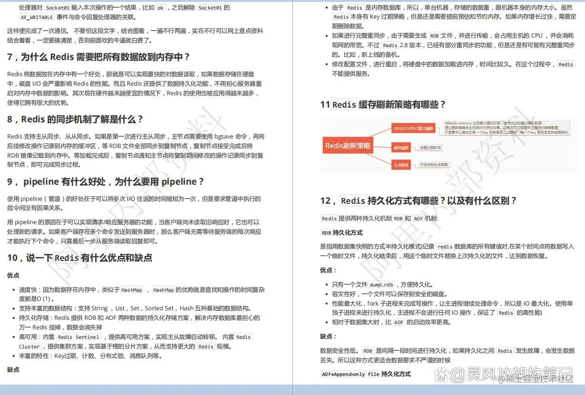Click bullet "容灾性好，一个文件可以保存到安全的磁盘"
This screenshot has height=395, width=585.
coord(392,294)
